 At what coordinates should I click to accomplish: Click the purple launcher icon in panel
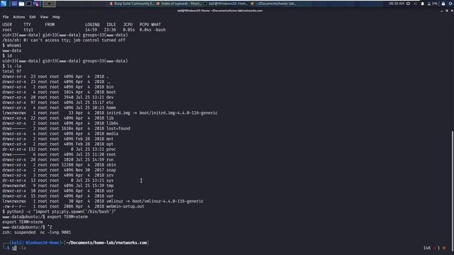pos(36,4)
